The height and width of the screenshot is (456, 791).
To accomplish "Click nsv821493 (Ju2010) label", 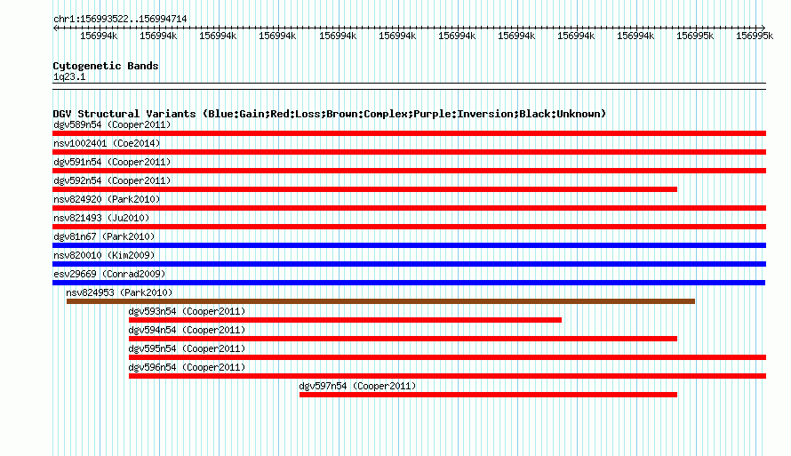I will tap(101, 218).
